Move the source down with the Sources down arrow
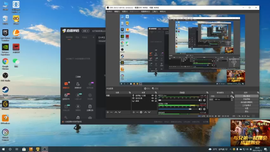The image size is (270, 152). (x=149, y=112)
